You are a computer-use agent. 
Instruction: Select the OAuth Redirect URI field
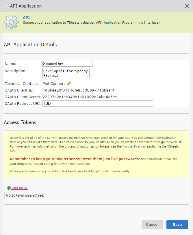point(98,104)
